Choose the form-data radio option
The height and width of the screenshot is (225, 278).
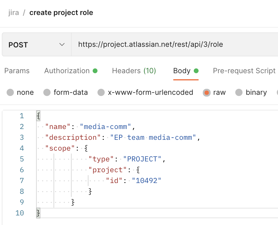tap(47, 92)
